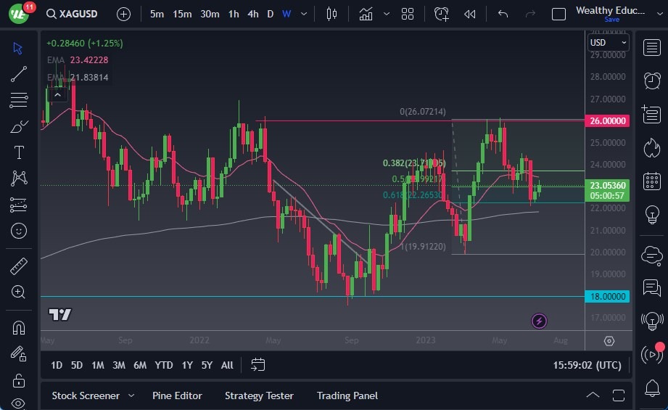Switch to the Strategy Tester tab
The height and width of the screenshot is (410, 668).
coord(259,395)
